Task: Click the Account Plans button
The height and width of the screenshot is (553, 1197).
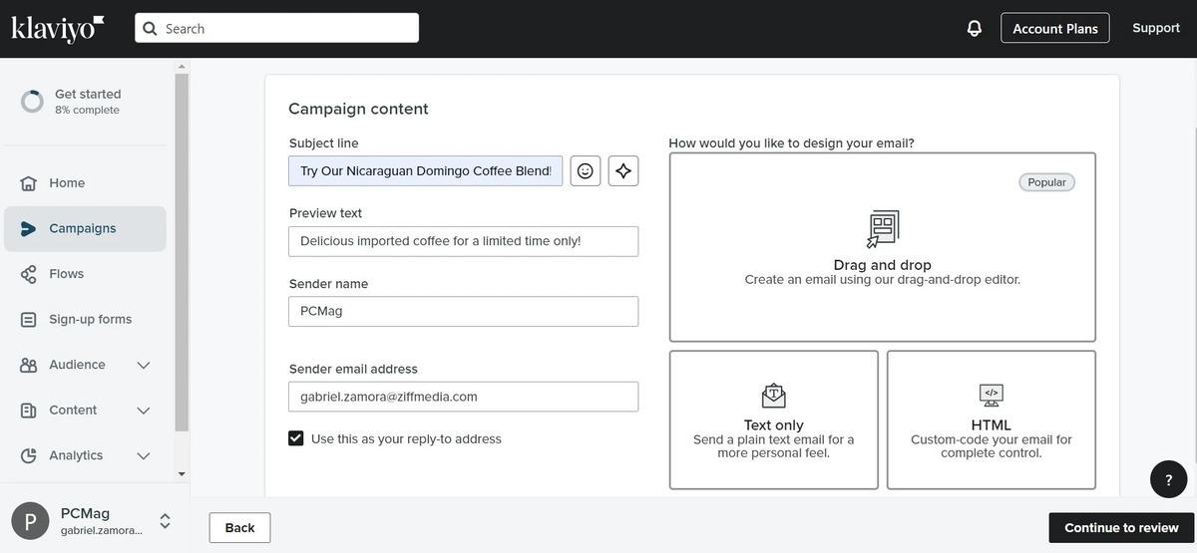Action: 1054,28
